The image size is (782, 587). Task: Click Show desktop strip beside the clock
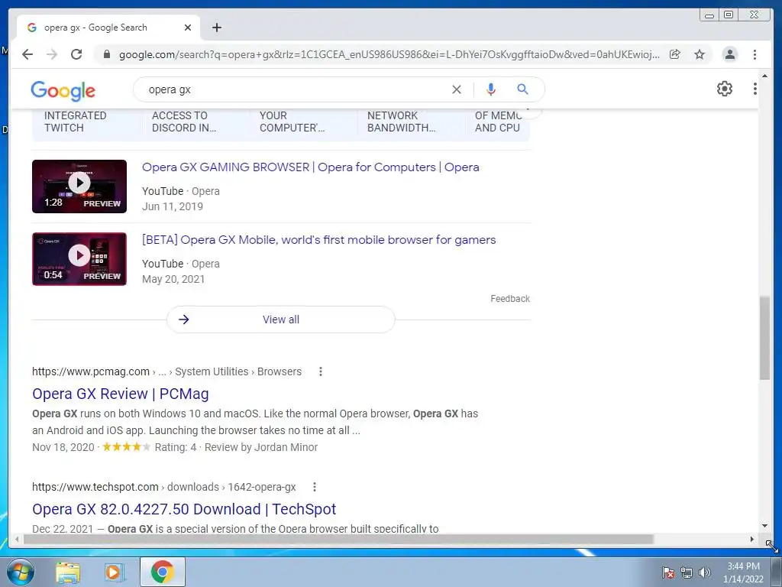(x=776, y=572)
